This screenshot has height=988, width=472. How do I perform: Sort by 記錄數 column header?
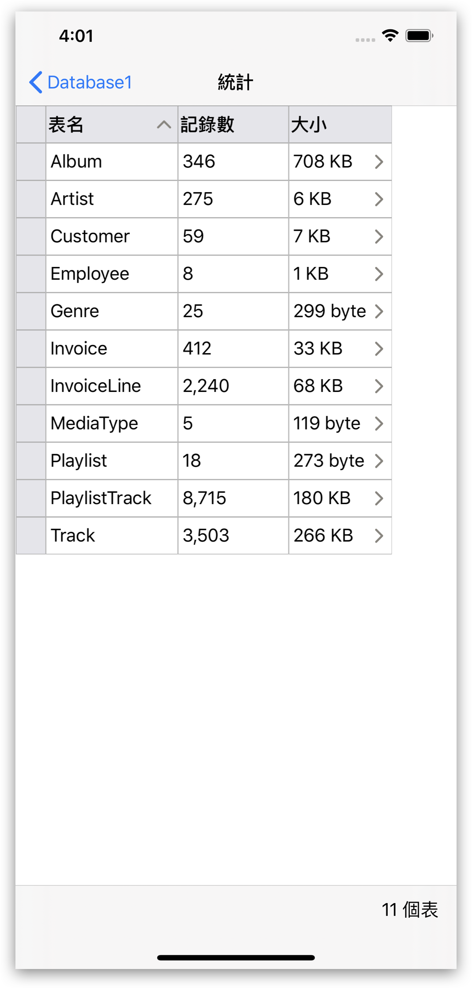point(233,125)
